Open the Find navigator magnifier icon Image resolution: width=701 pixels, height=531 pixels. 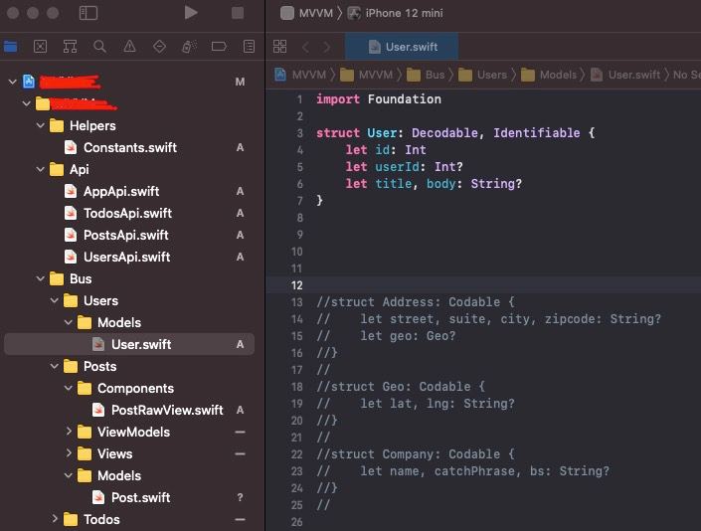[x=99, y=46]
